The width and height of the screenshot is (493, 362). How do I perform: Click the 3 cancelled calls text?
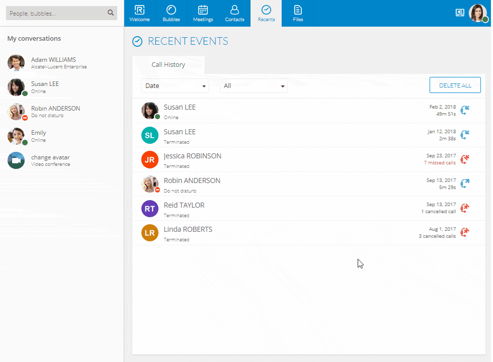pos(437,236)
